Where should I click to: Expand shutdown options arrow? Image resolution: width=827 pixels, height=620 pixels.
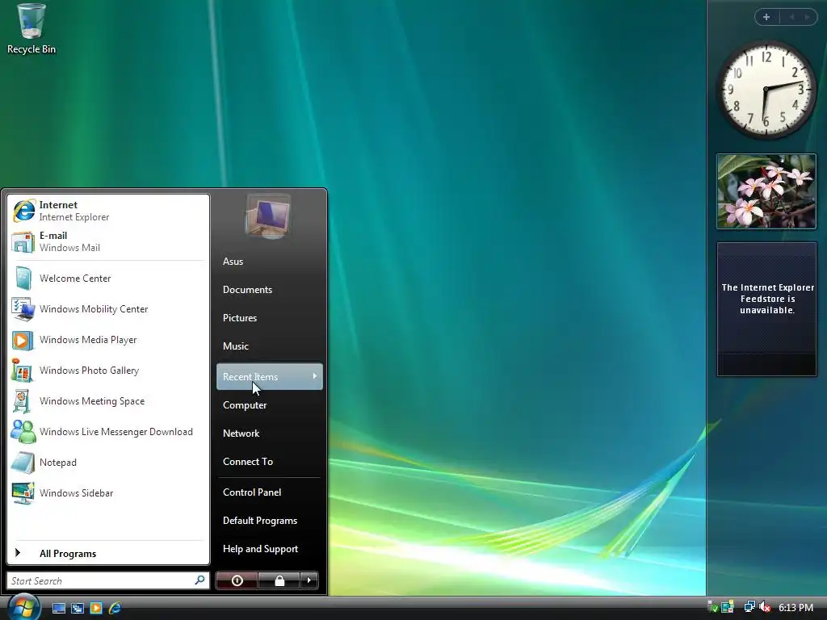[309, 580]
